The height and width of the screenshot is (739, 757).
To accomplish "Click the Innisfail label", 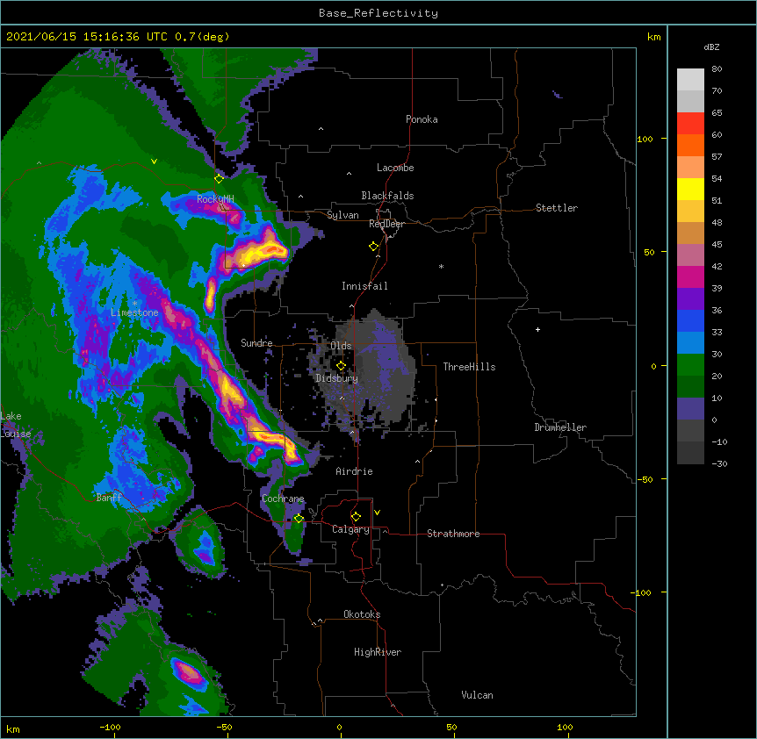I will tap(364, 286).
